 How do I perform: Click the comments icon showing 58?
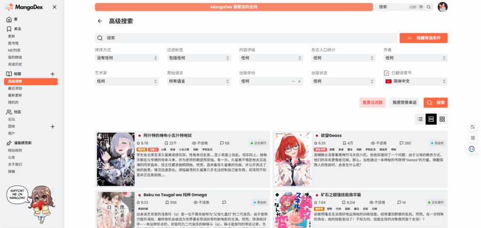pyautogui.click(x=222, y=143)
